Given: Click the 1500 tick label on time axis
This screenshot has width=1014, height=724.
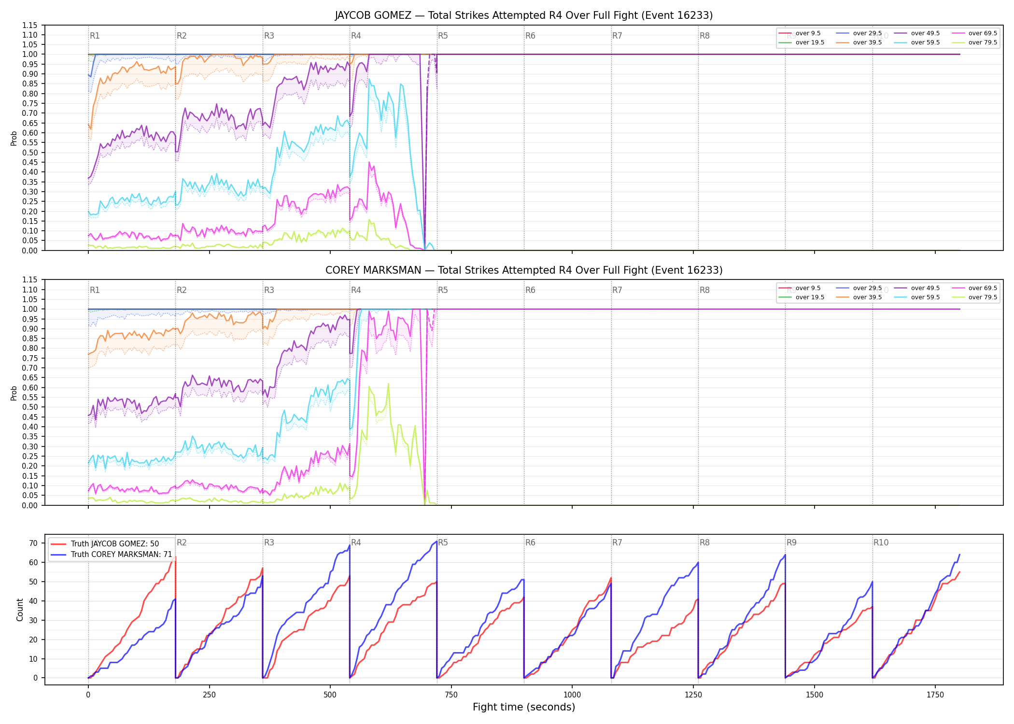Looking at the screenshot, I should [x=815, y=695].
